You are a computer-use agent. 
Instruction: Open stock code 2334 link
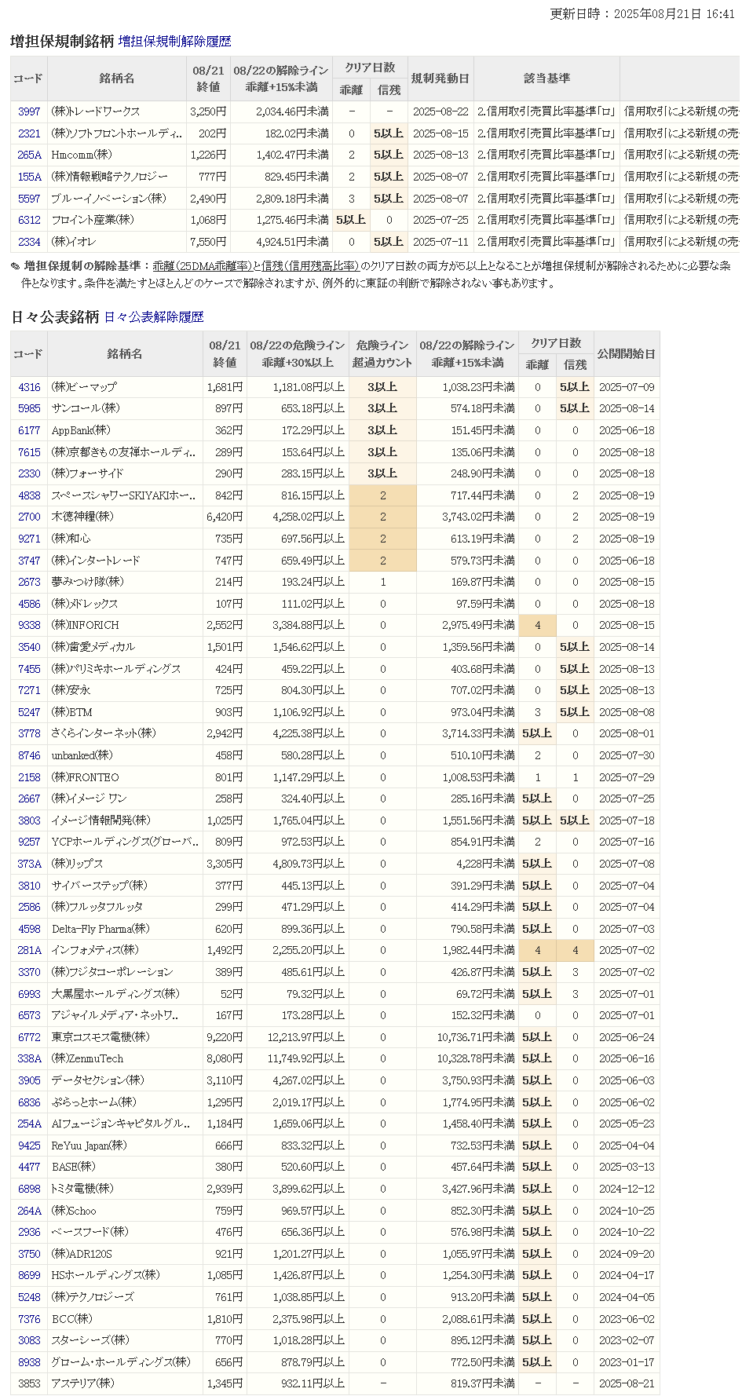coord(29,242)
